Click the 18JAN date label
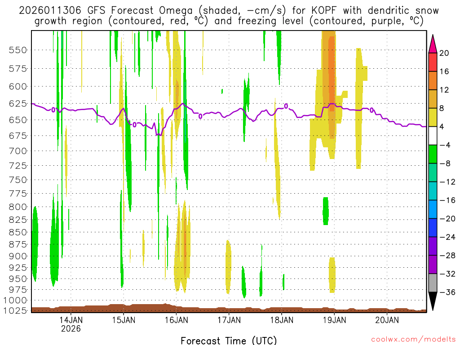Screen dimensions: 460x345 (x=282, y=320)
